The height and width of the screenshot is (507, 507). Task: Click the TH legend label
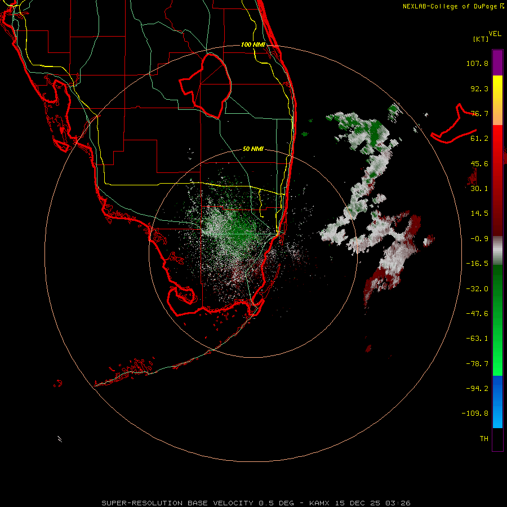[484, 439]
